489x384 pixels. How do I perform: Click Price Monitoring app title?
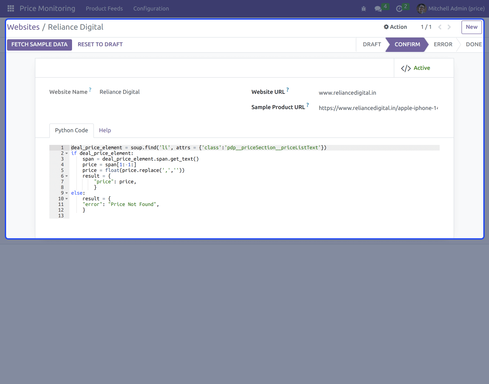[48, 8]
